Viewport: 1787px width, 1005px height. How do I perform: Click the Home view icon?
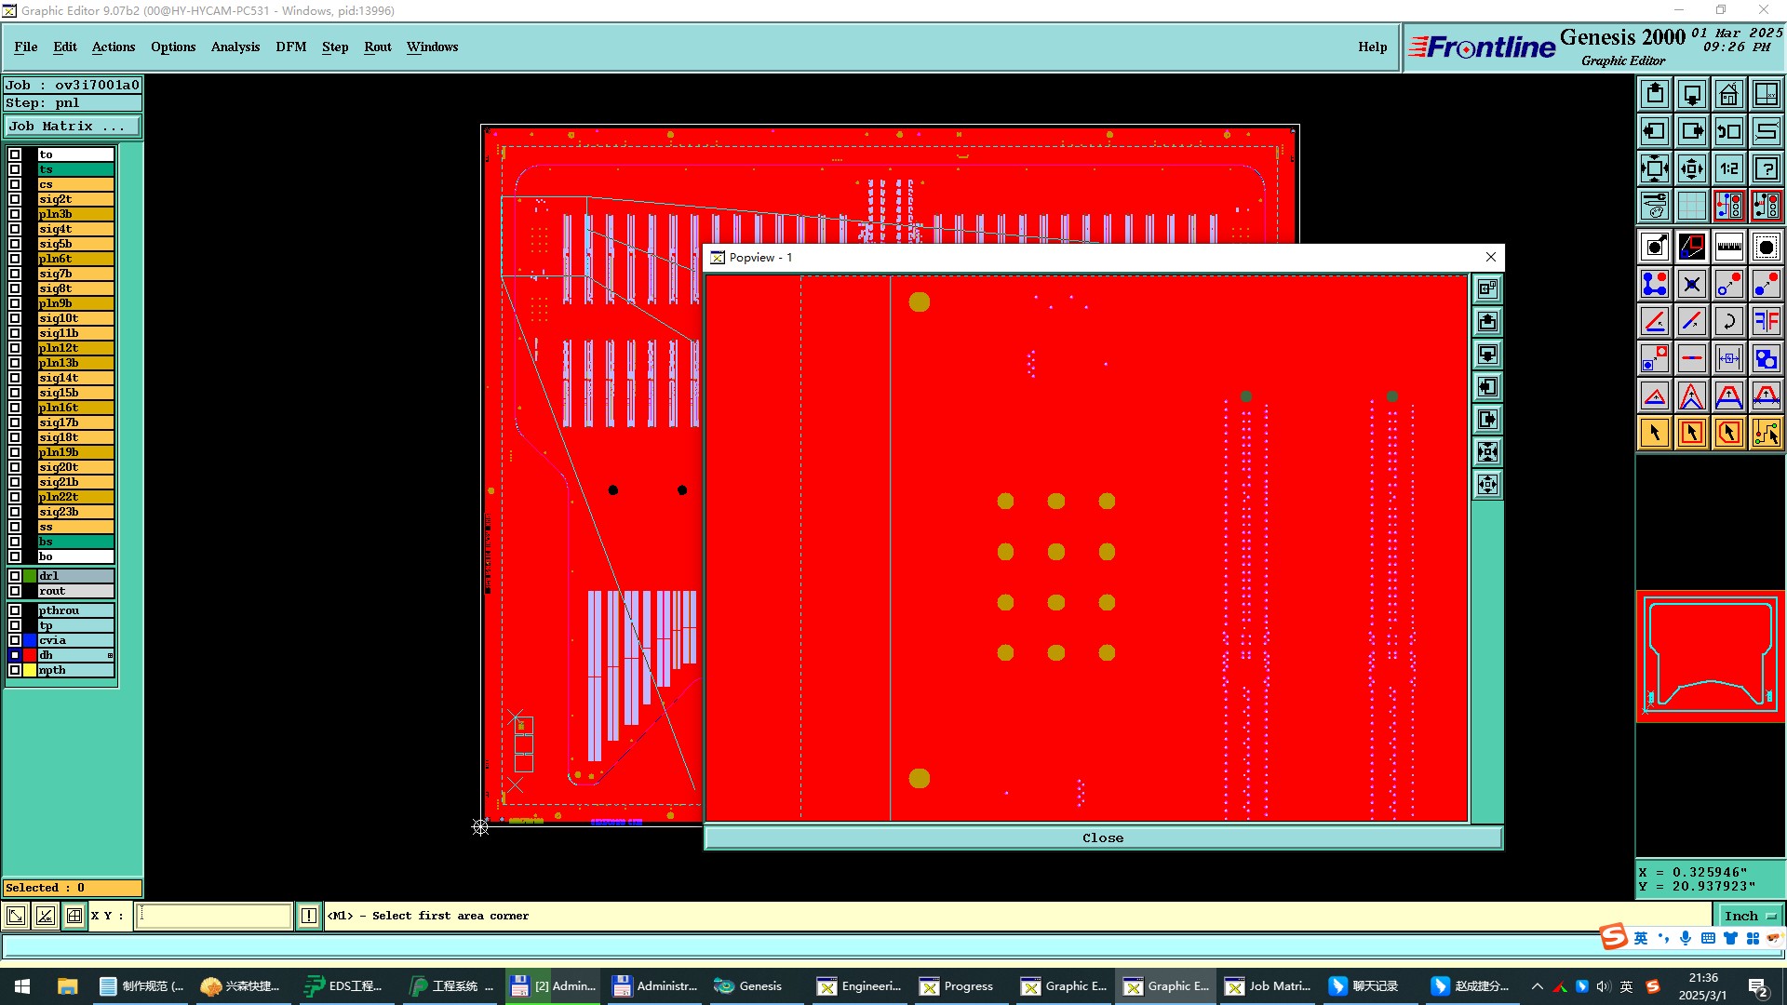pyautogui.click(x=1728, y=94)
